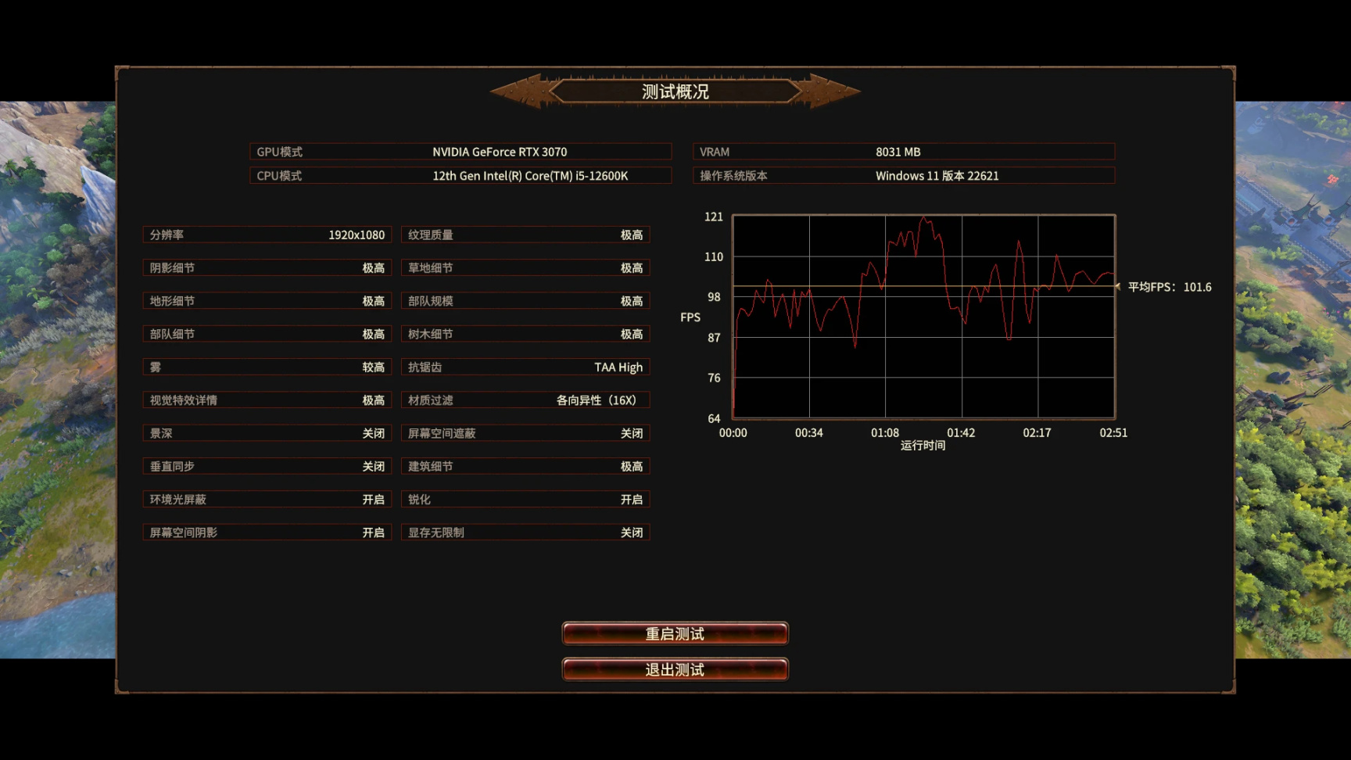
Task: Click the GPU模式 NVIDIA GeForce RTX 3070 row
Action: [460, 152]
